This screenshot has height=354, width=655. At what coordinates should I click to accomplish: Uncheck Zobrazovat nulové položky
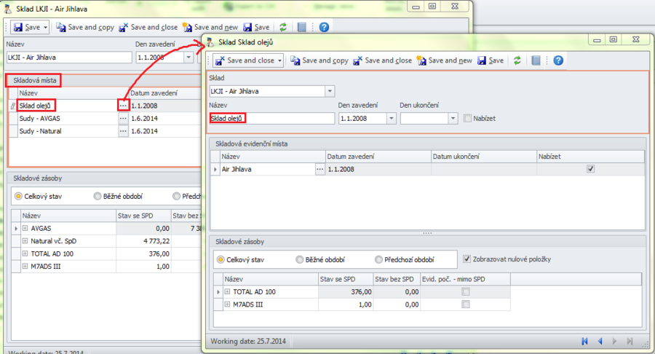[467, 259]
